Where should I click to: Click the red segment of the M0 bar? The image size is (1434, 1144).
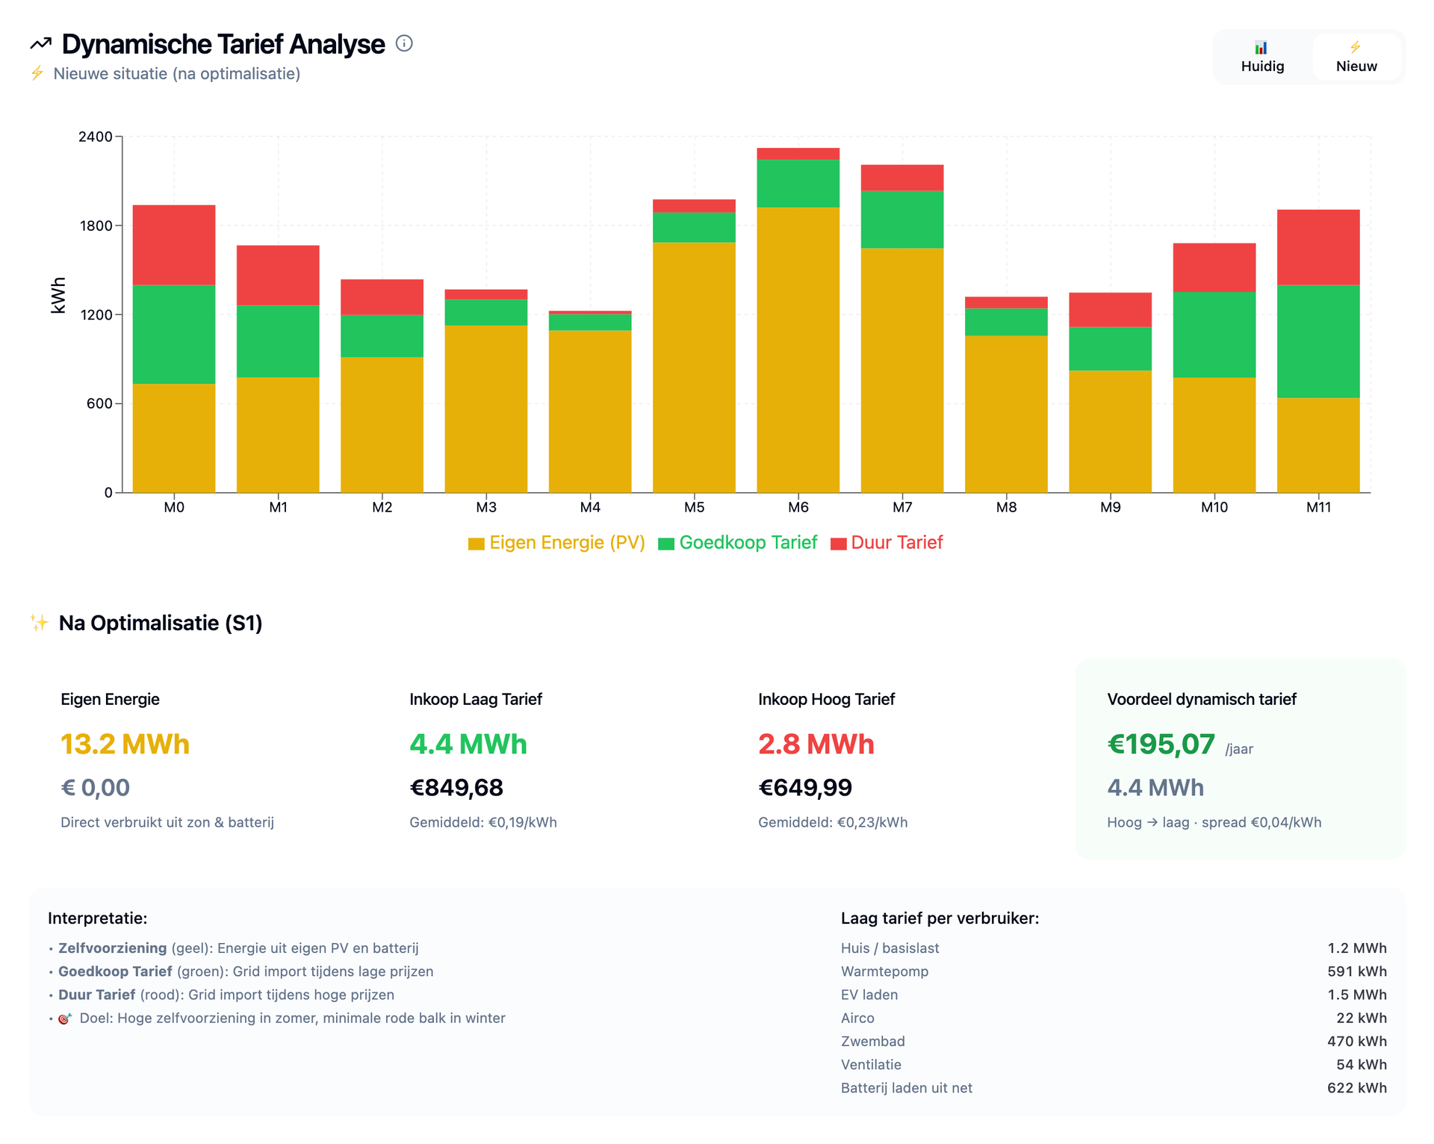(174, 245)
